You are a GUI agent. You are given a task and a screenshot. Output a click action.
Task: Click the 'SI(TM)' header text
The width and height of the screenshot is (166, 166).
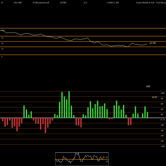coord(63,3)
